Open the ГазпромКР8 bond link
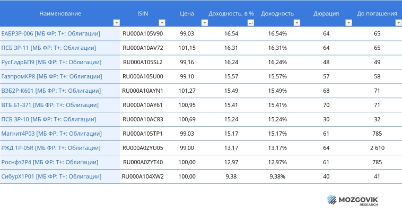The image size is (402, 221). coord(52,76)
